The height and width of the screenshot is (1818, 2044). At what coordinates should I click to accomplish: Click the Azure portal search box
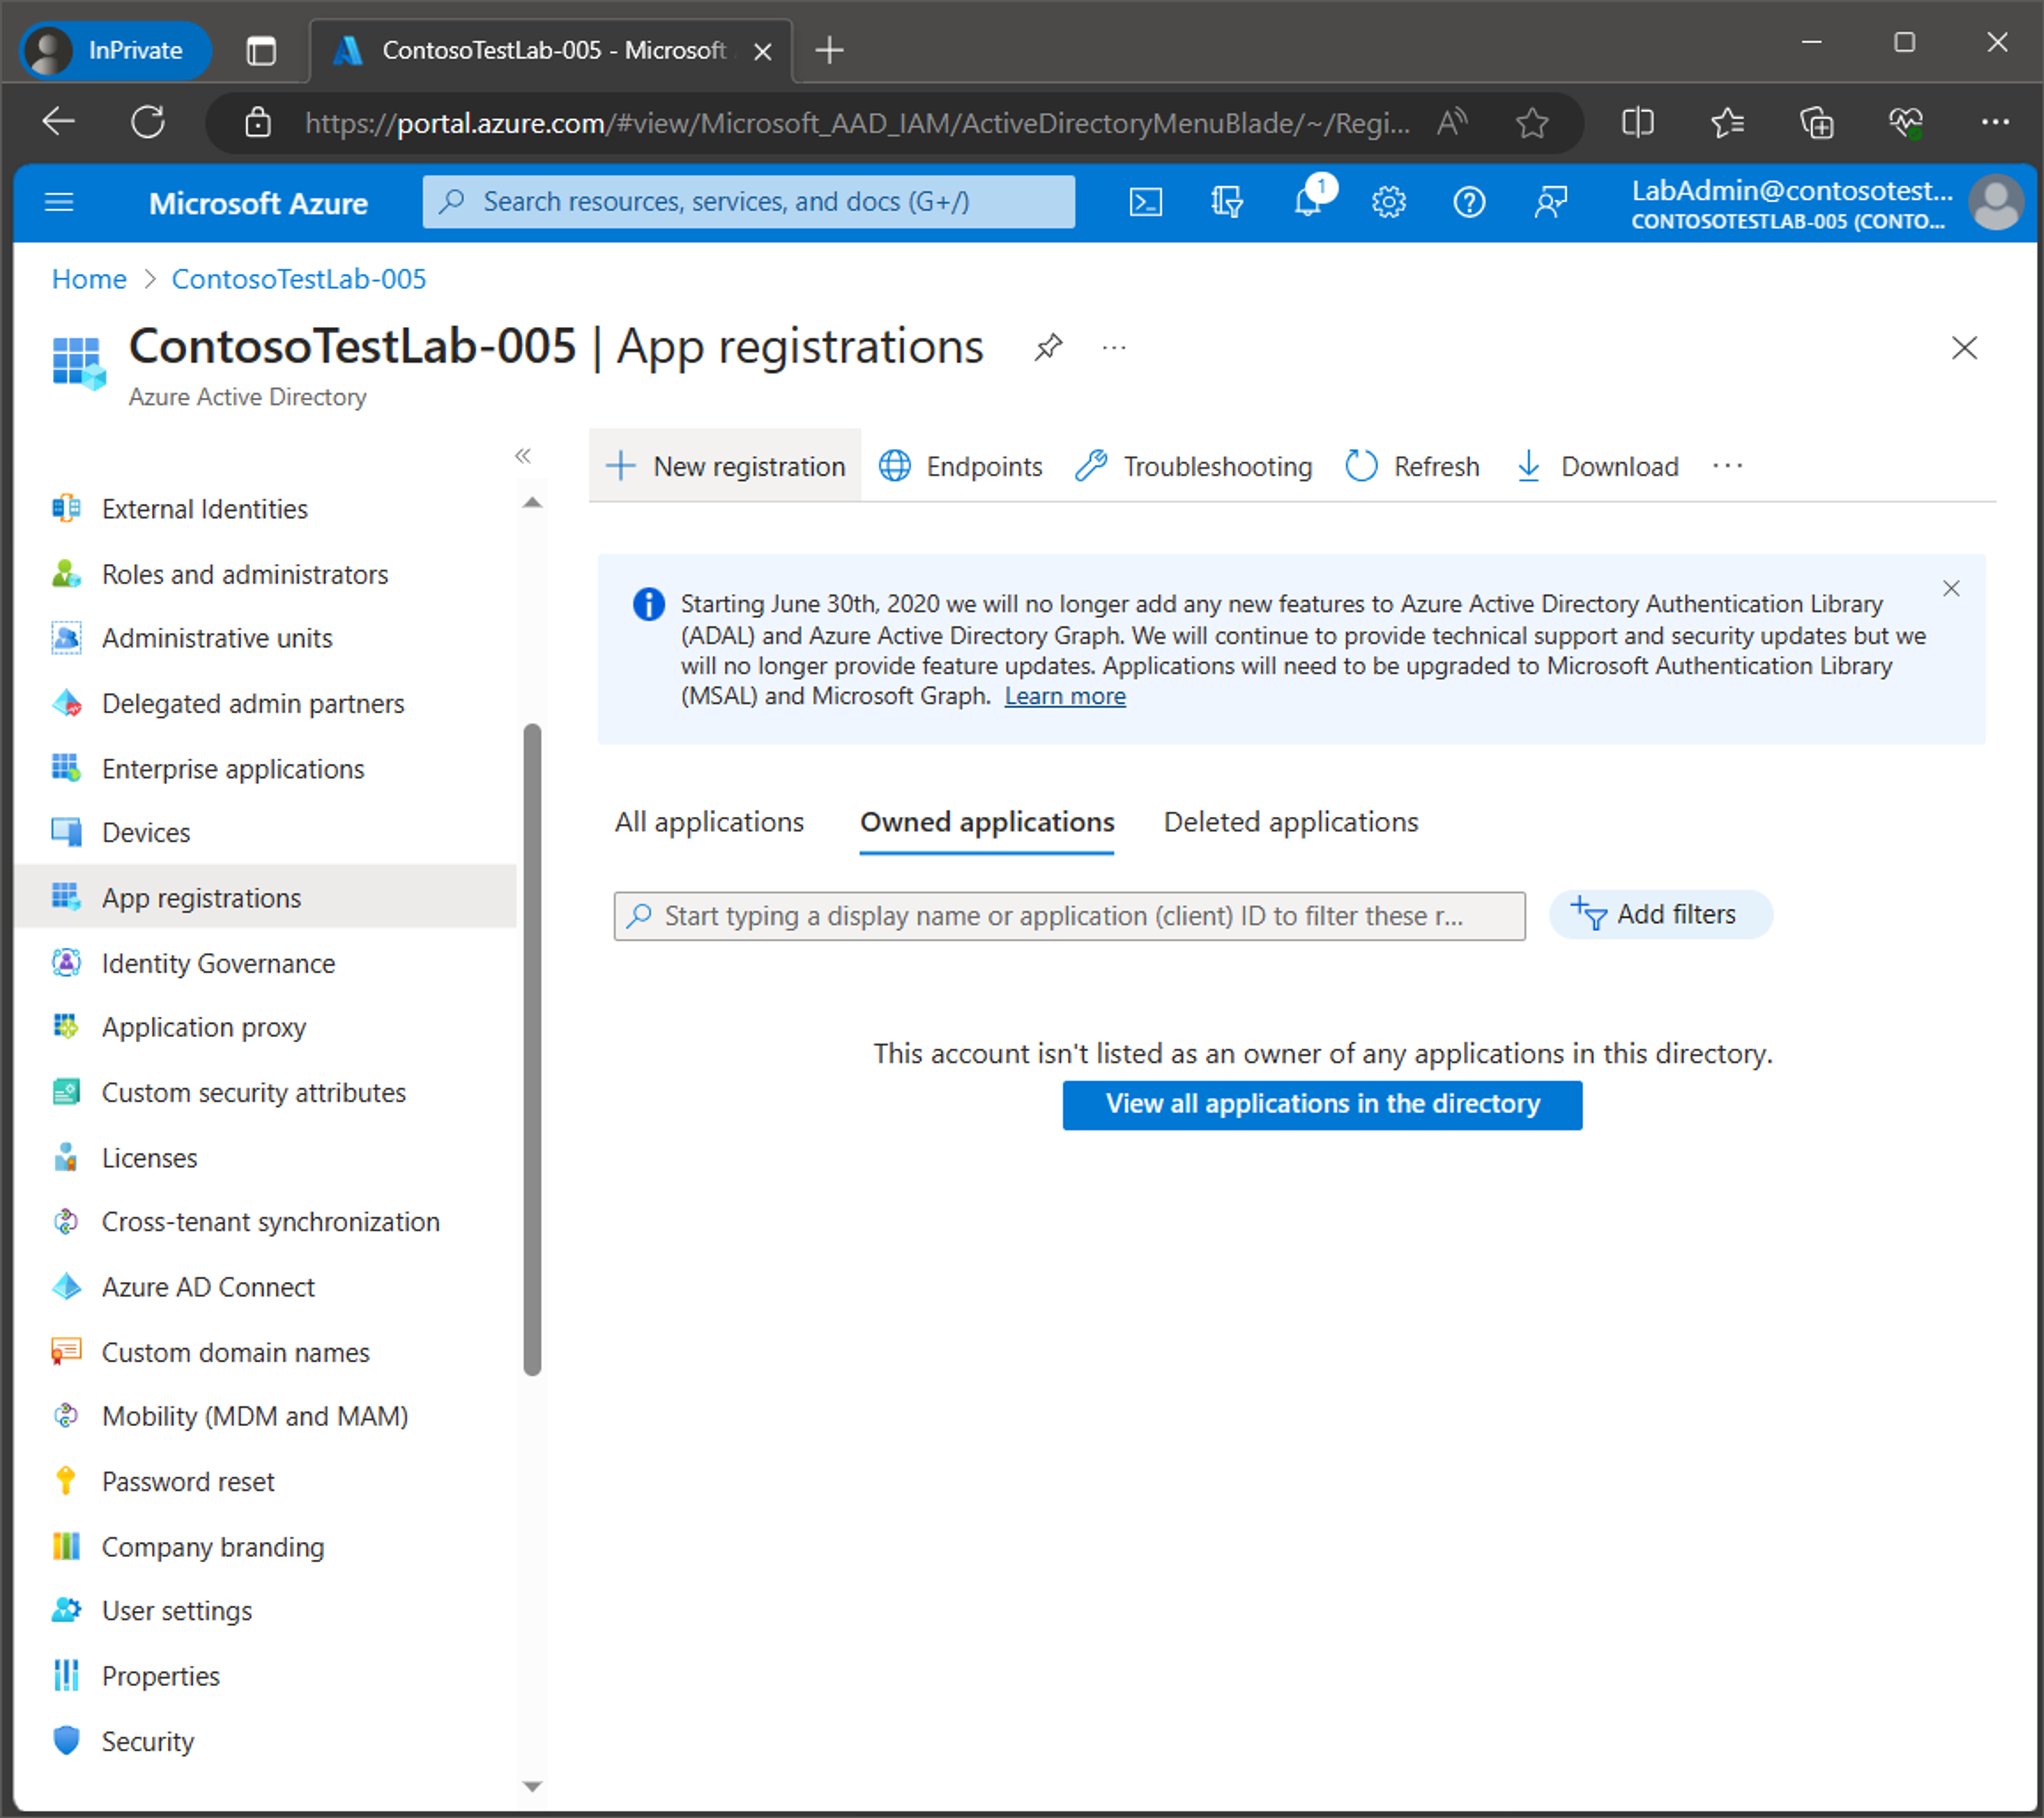click(x=748, y=202)
